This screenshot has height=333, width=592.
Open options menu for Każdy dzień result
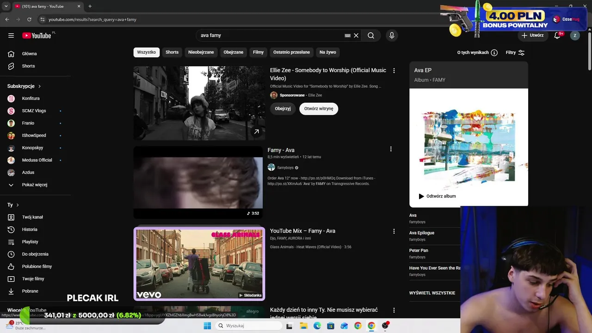(394, 310)
